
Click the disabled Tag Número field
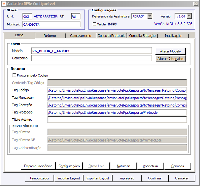coord(117,132)
